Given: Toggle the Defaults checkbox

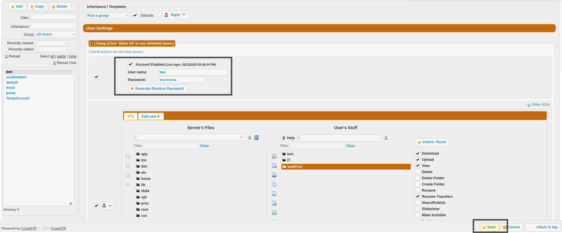Looking at the screenshot, I should 135,15.
